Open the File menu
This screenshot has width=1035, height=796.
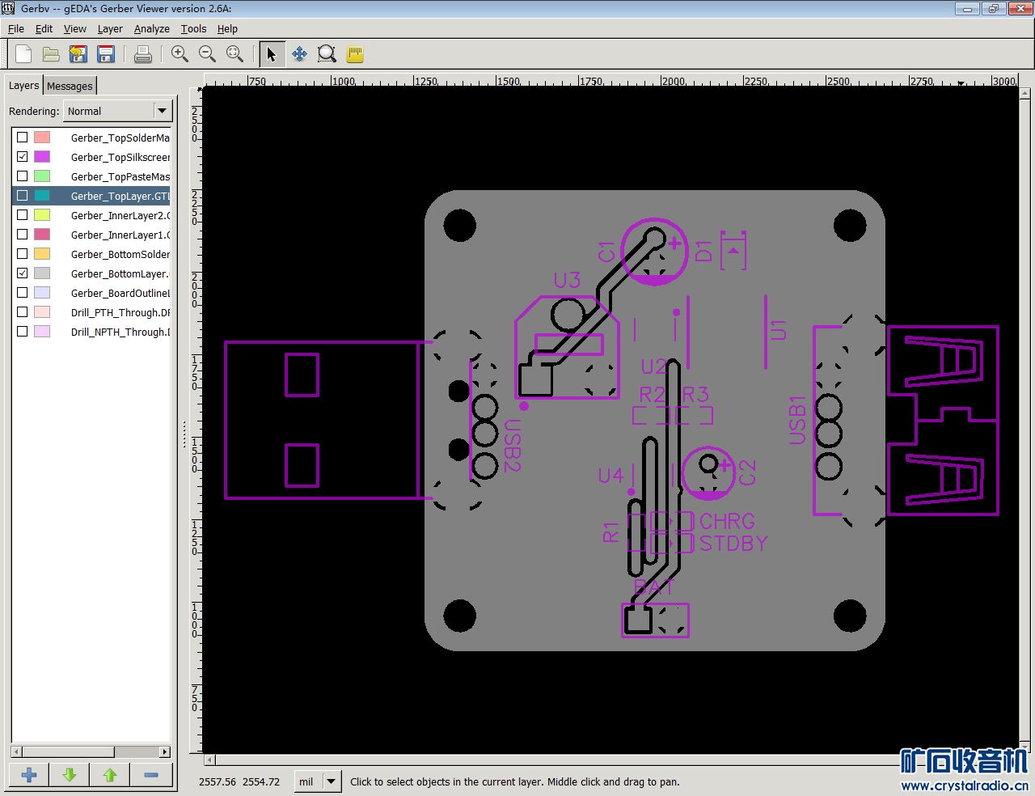pyautogui.click(x=16, y=28)
